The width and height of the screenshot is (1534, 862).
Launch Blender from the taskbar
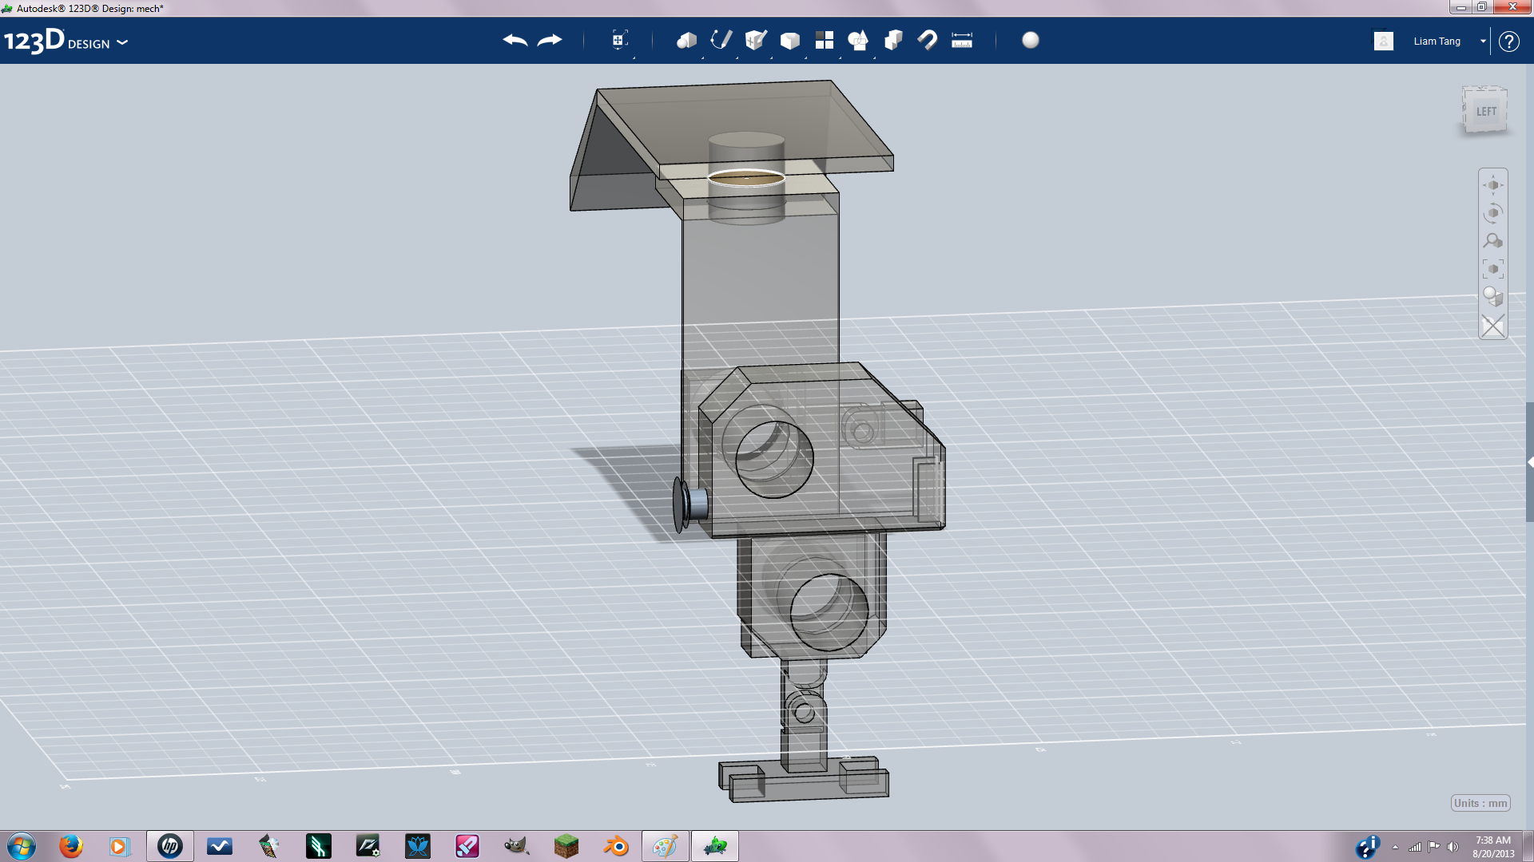click(x=615, y=846)
